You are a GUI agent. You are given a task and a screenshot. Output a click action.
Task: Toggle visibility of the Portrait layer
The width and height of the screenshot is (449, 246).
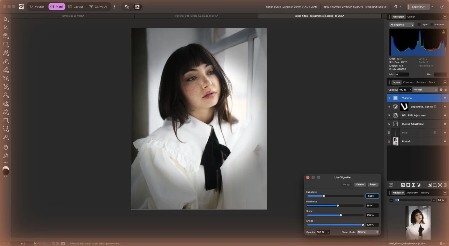pyautogui.click(x=445, y=141)
